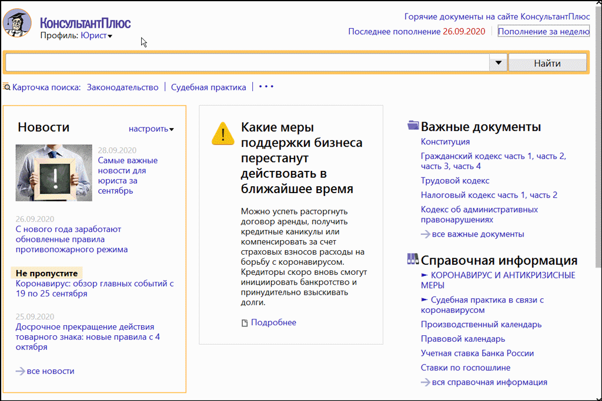Focus the main search input field
This screenshot has height=401, width=602.
point(248,63)
